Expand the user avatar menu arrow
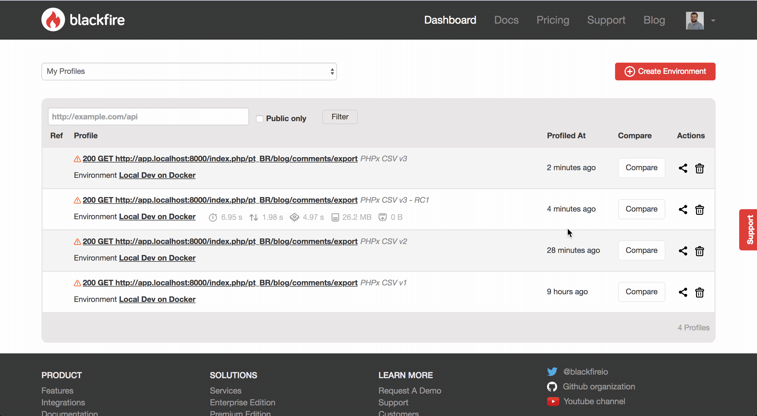Viewport: 757px width, 416px height. tap(713, 20)
